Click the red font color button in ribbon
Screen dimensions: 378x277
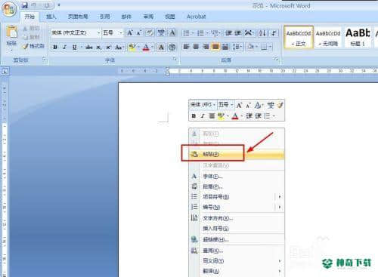point(146,47)
